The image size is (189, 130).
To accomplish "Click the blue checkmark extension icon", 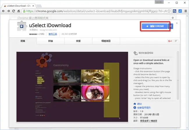I will [180, 11].
